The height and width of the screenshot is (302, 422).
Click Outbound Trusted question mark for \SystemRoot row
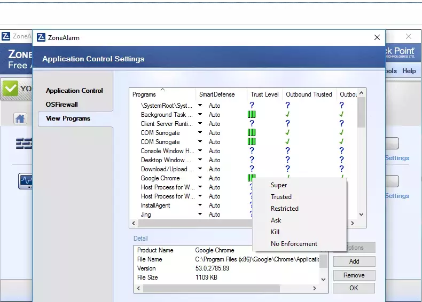point(287,105)
